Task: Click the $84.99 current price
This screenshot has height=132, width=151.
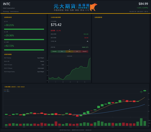Action: (143, 4)
